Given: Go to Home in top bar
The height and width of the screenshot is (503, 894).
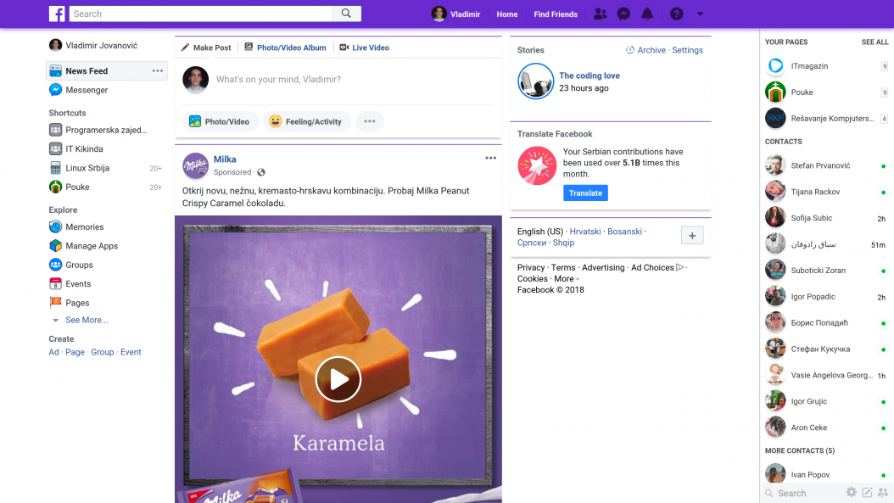Looking at the screenshot, I should tap(507, 14).
